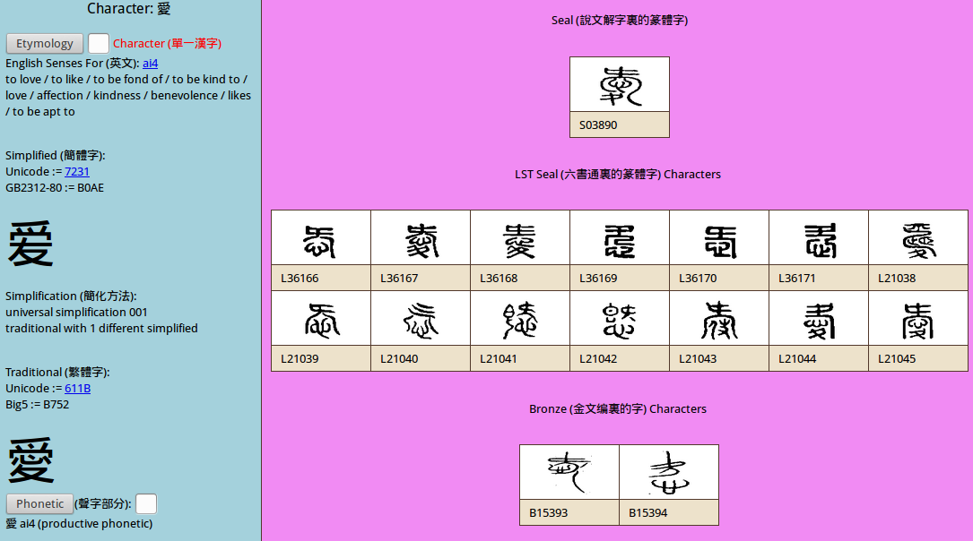Open the ai4 pronunciation link
This screenshot has height=541, width=973.
coord(150,63)
